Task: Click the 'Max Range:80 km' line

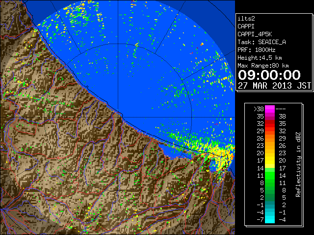Action: click(263, 66)
